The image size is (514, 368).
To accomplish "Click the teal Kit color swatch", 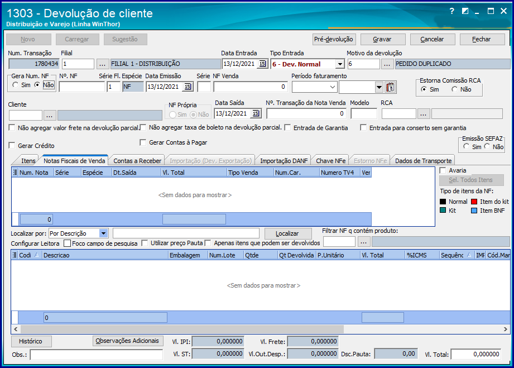I will coord(443,210).
